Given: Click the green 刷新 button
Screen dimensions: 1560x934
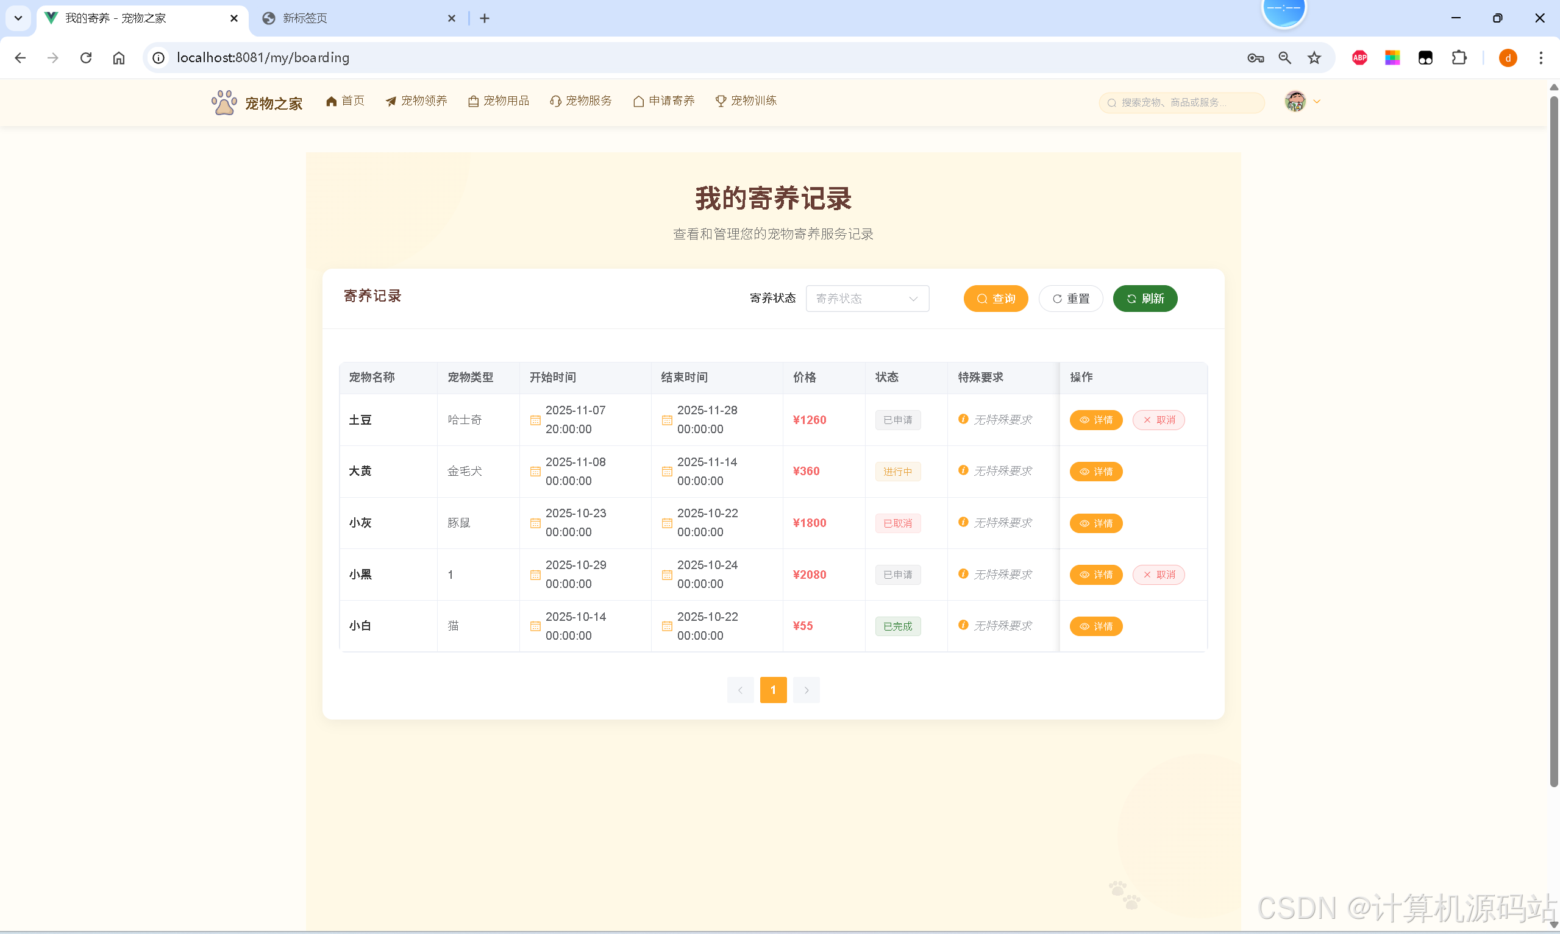Looking at the screenshot, I should (1145, 299).
